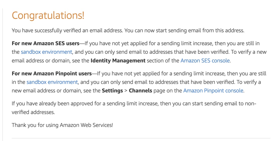Screen dimensions: 273x141
Task: Click the bold 'Identity Management' text
Action: tap(118, 61)
